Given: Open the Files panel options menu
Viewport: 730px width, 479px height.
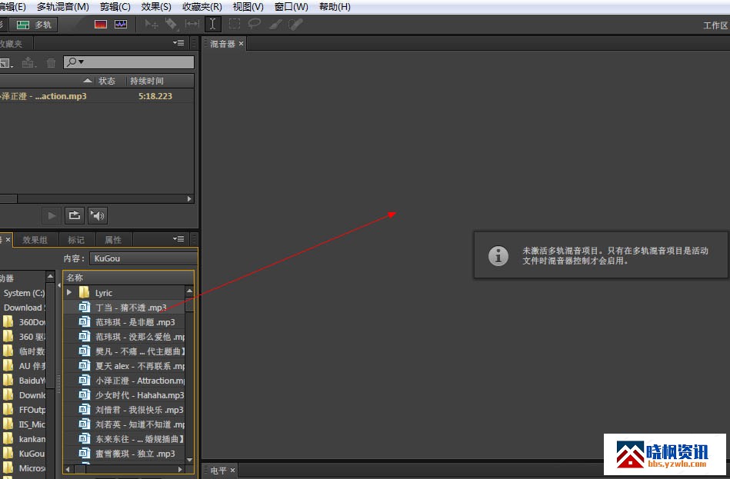Looking at the screenshot, I should pyautogui.click(x=178, y=43).
